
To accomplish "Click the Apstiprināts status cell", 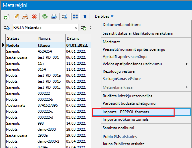I will point(21,105).
